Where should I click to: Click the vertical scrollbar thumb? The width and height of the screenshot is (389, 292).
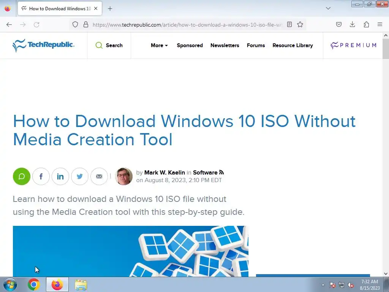point(386,49)
